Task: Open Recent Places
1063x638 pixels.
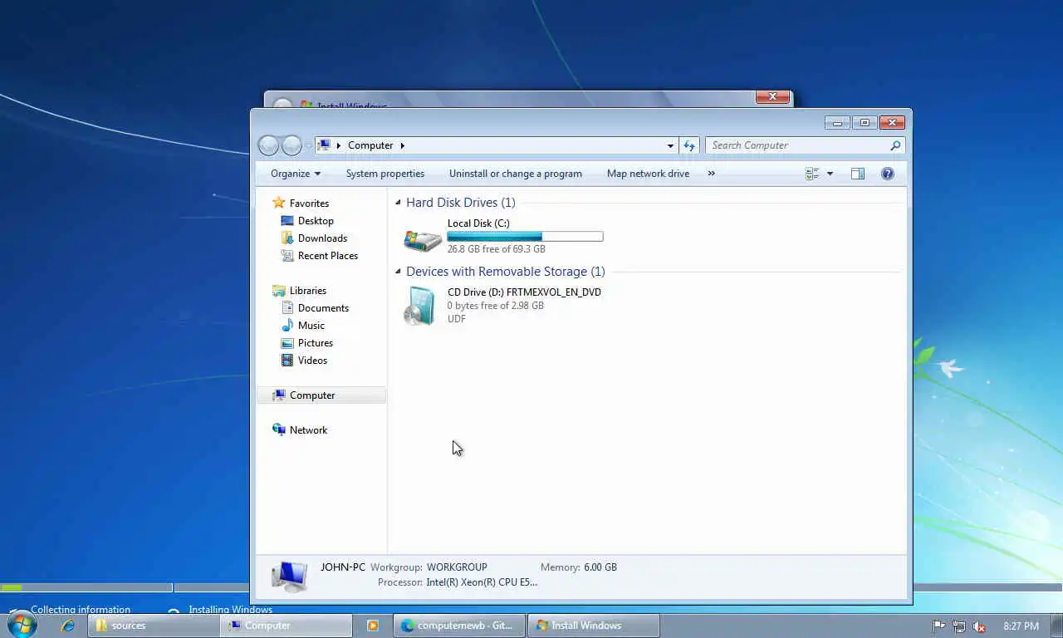Action: pos(327,256)
